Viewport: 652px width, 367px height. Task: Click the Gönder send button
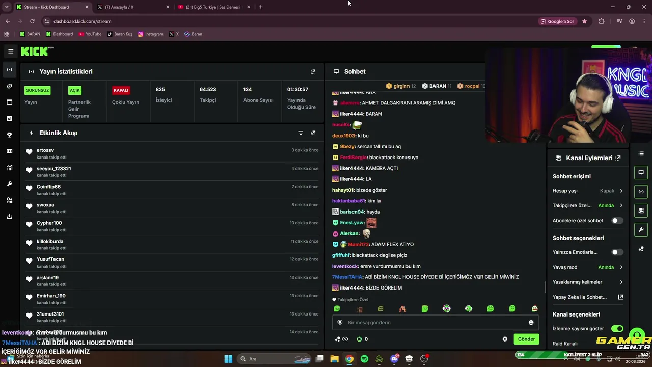526,339
